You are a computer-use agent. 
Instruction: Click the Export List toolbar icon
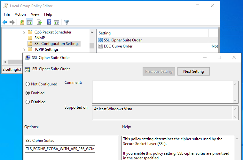click(39, 22)
